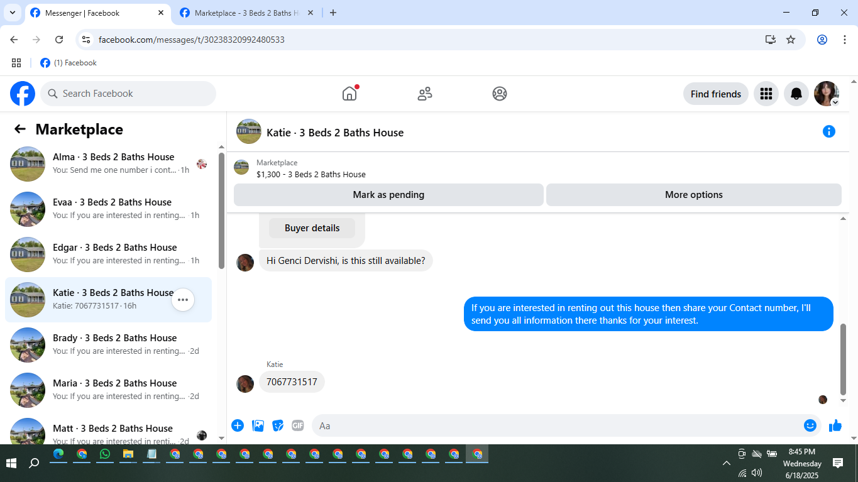The height and width of the screenshot is (482, 858).
Task: Click the chat title 'Katie · 3 Beds 2 Baths House'
Action: pos(335,133)
